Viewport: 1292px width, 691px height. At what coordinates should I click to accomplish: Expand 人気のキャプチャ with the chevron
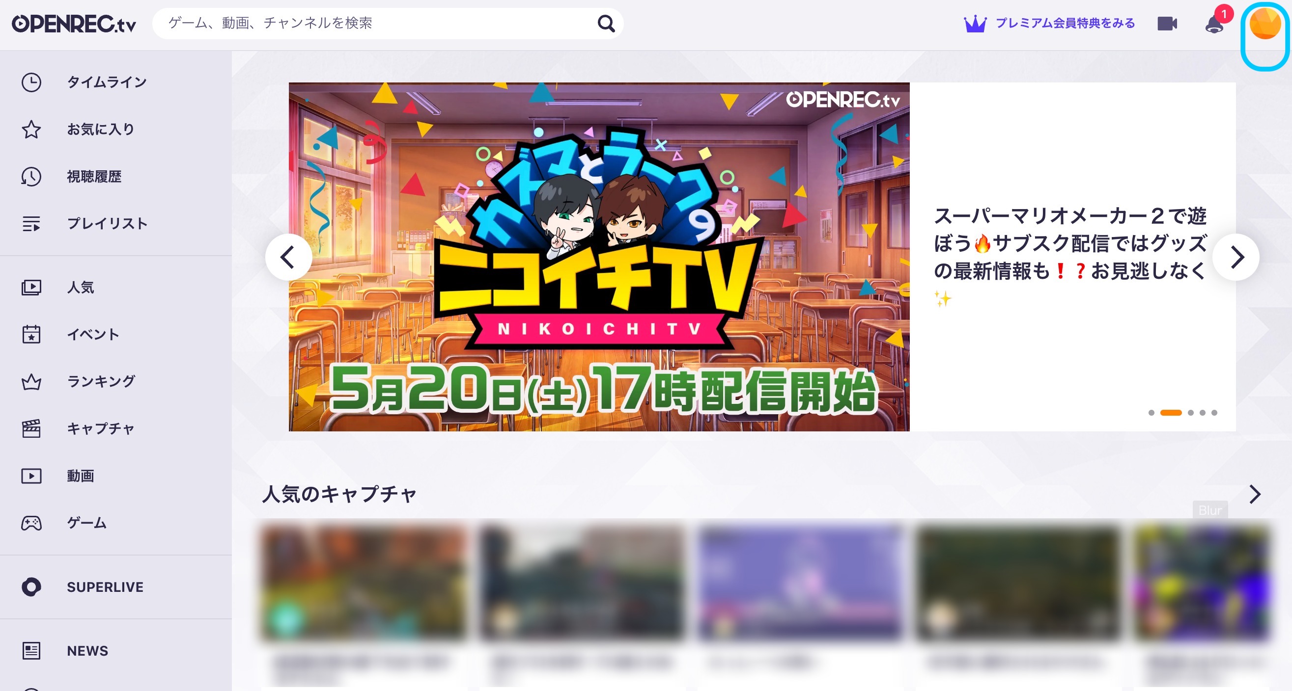[1254, 494]
